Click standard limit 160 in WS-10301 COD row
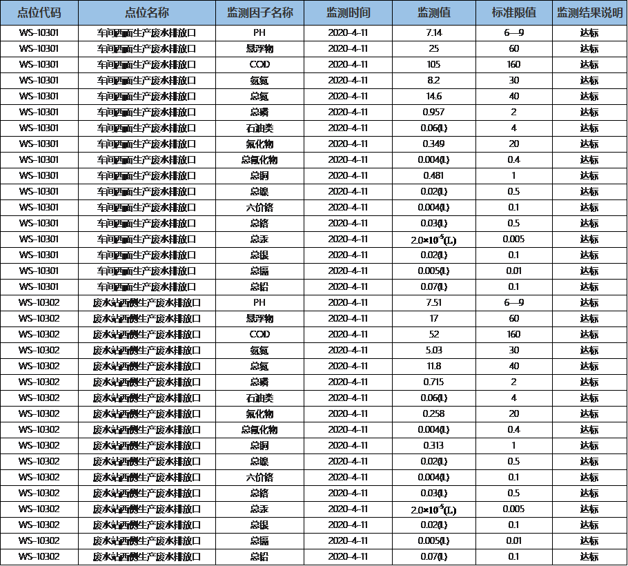 pos(514,64)
